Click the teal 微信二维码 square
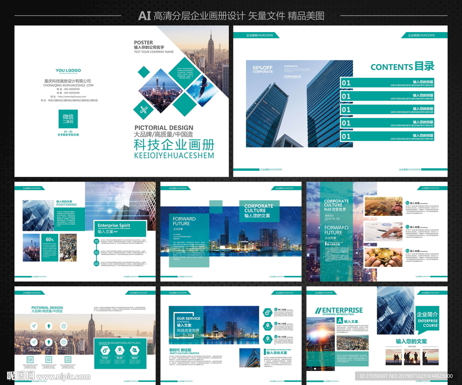 pyautogui.click(x=68, y=119)
